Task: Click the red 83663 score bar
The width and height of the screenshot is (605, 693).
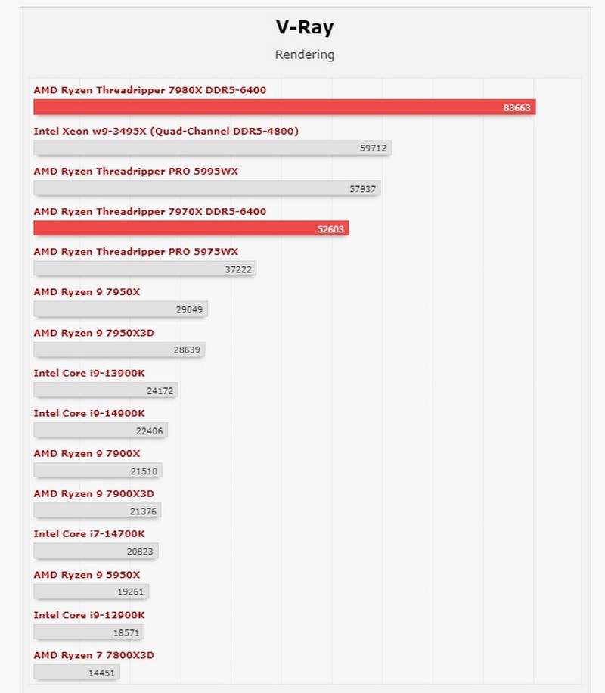Action: (x=284, y=107)
